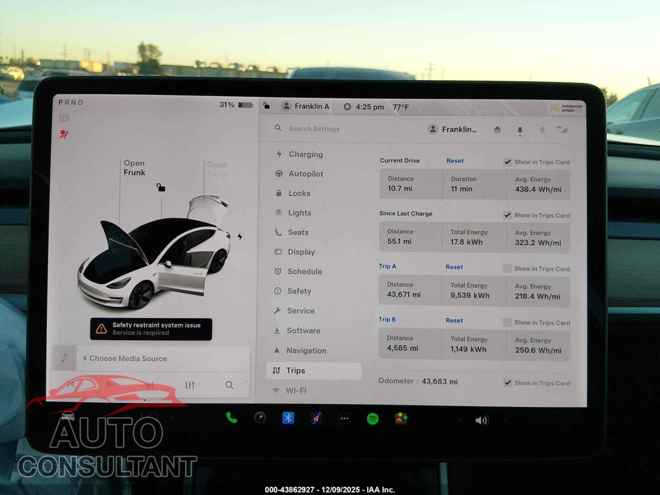This screenshot has height=495, width=660.
Task: Play media with play button
Action: coord(110,384)
